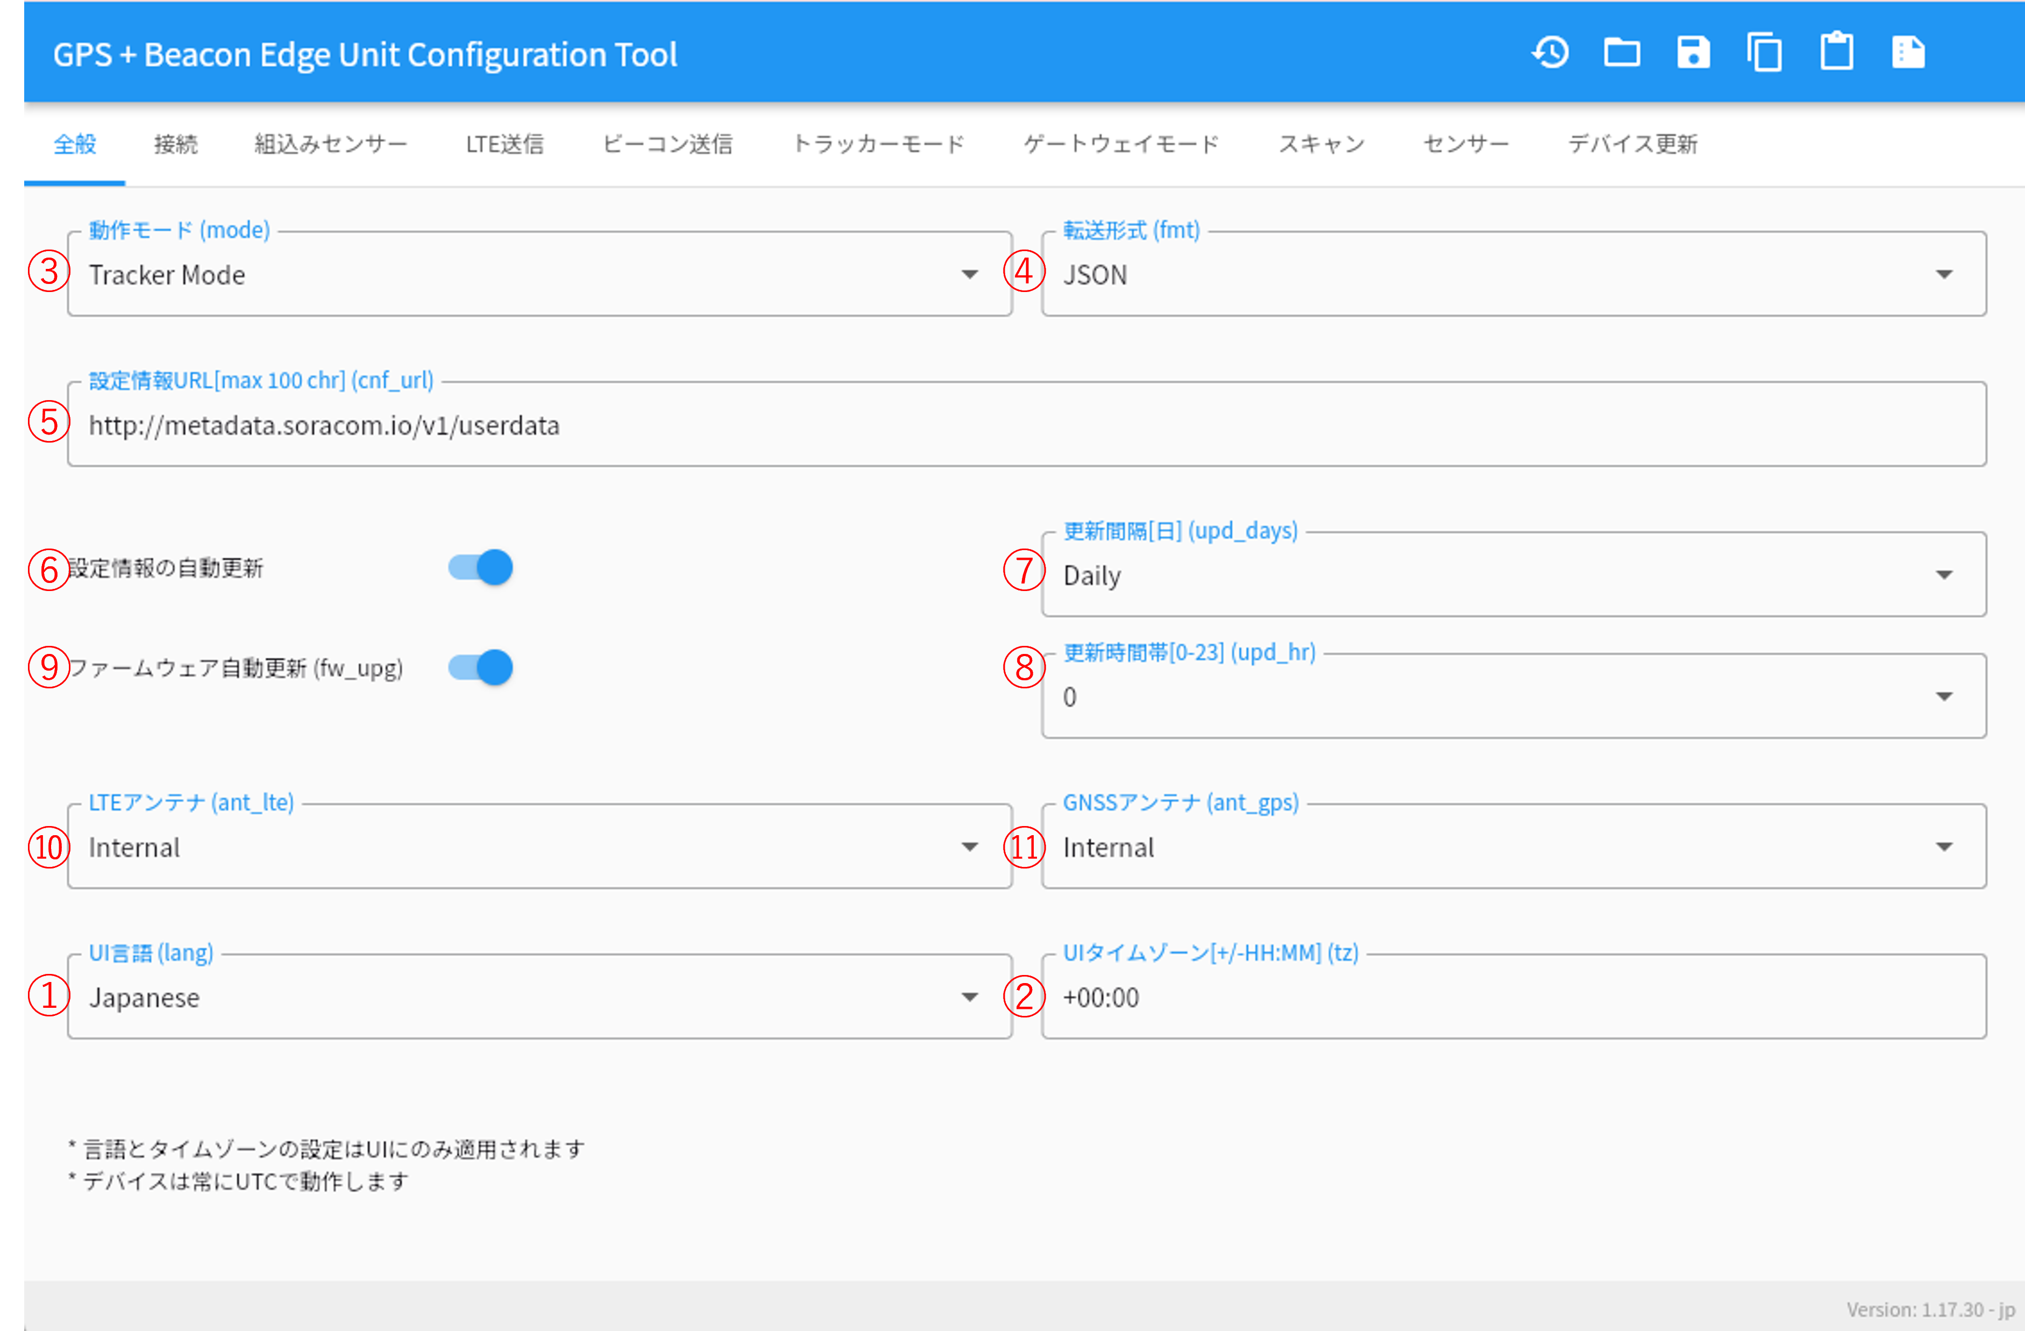Switch to the スキャン tab
2025x1331 pixels.
tap(1321, 144)
